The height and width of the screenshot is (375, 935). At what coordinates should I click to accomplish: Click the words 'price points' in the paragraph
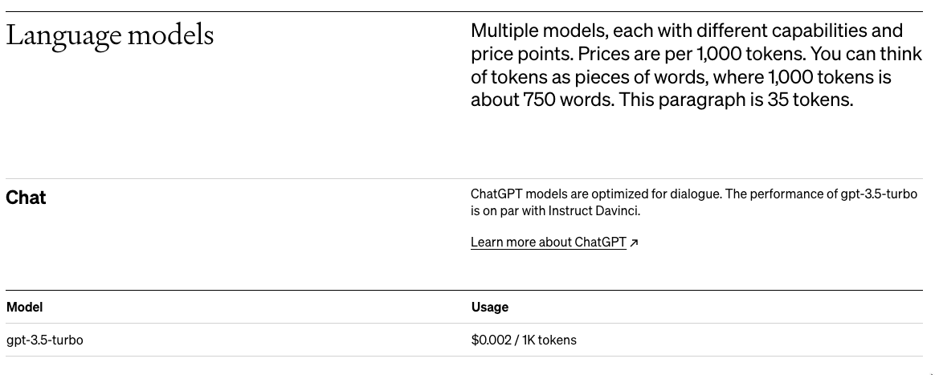pos(522,54)
